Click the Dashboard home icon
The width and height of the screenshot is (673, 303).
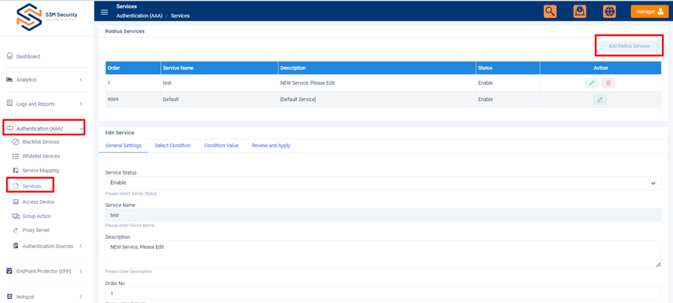click(10, 56)
